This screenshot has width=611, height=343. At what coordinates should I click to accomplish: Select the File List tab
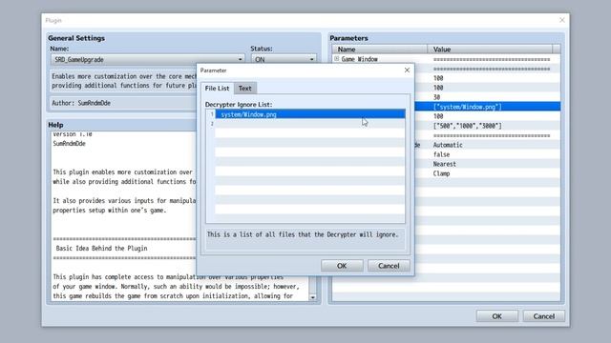217,89
